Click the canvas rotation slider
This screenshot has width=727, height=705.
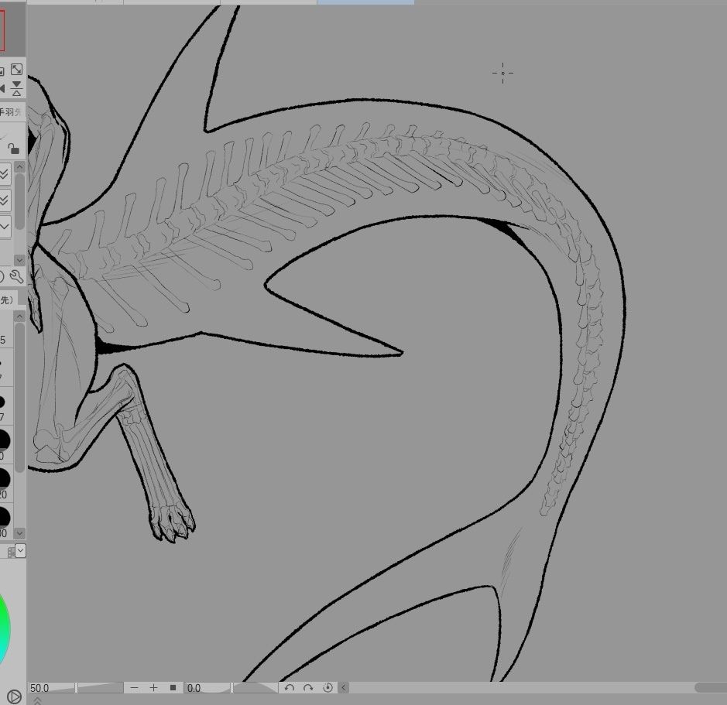click(255, 688)
